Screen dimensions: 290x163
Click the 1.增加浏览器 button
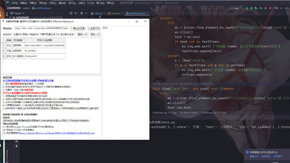click(x=77, y=28)
